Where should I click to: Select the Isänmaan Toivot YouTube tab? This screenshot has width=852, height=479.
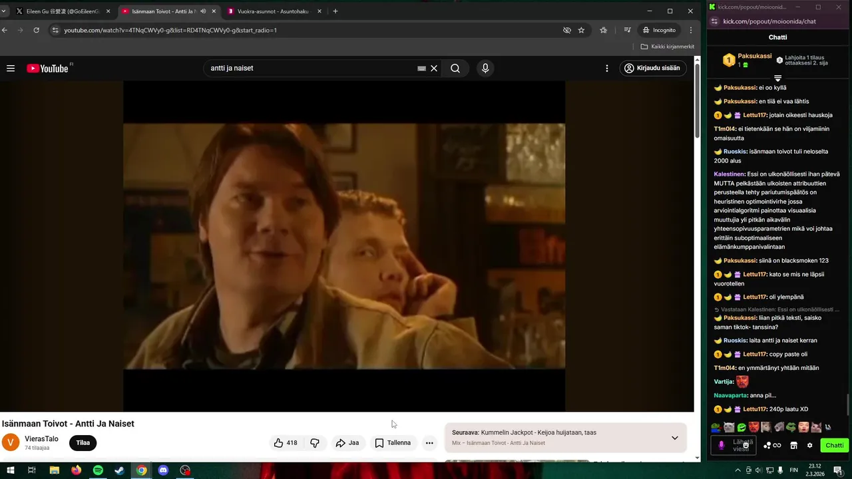[168, 11]
